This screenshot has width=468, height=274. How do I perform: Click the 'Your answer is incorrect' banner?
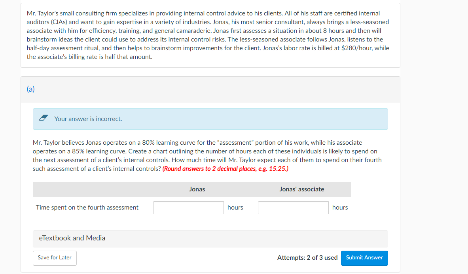coord(210,119)
